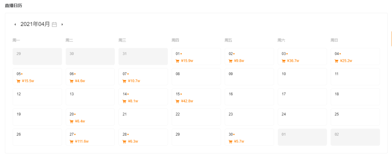392x157 pixels.
Task: Open the ¥111.6w sales link on 27
Action: 82,141
